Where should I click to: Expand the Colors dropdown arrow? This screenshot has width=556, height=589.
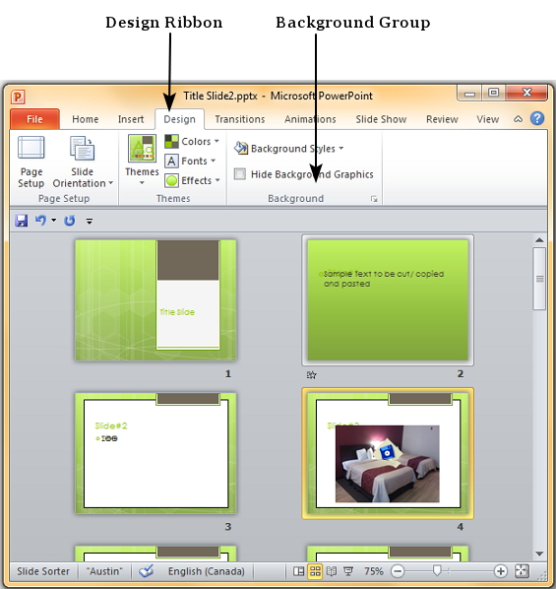coord(216,141)
